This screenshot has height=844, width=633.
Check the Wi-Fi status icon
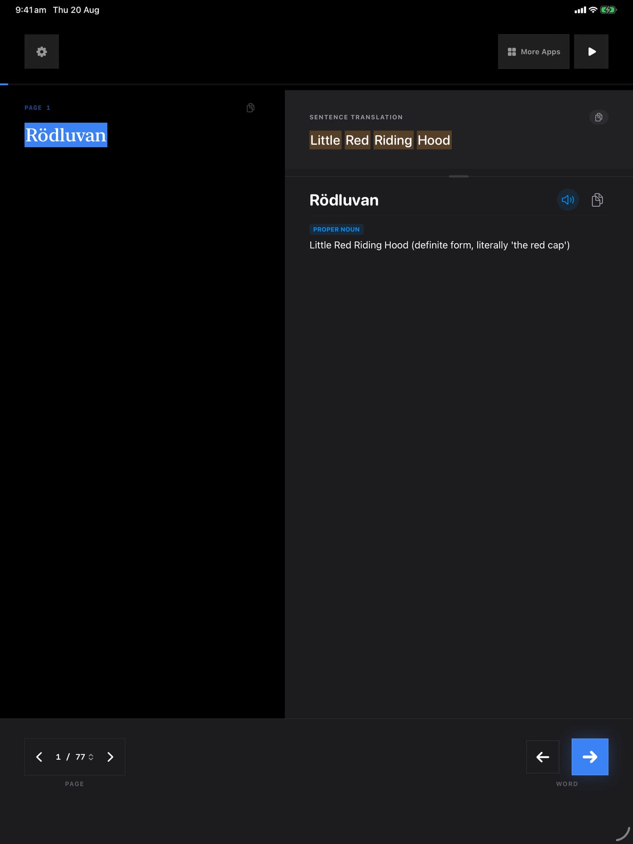pos(593,10)
